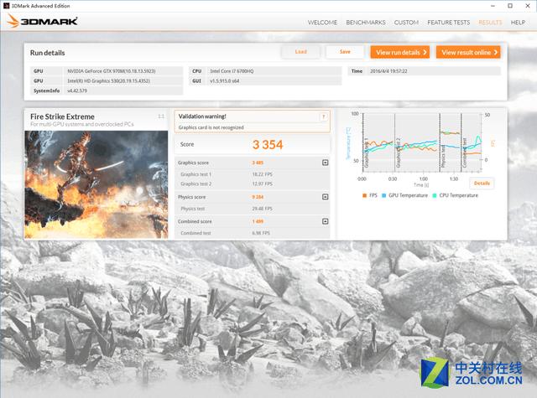Click the 'Run details' heading

click(47, 53)
